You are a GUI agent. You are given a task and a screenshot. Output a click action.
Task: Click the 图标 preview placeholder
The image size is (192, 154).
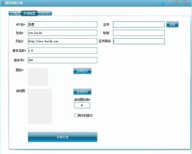(38, 77)
